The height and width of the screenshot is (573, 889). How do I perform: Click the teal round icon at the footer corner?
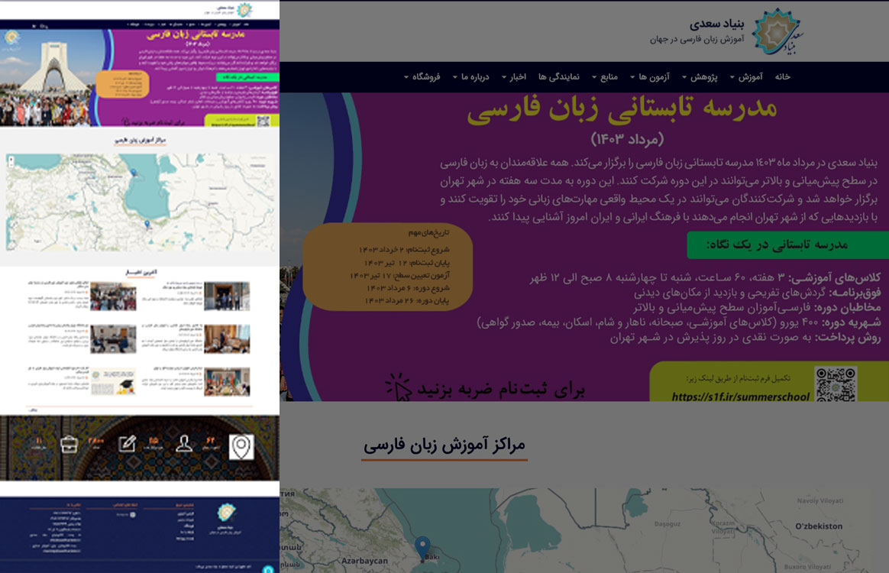pos(268,568)
